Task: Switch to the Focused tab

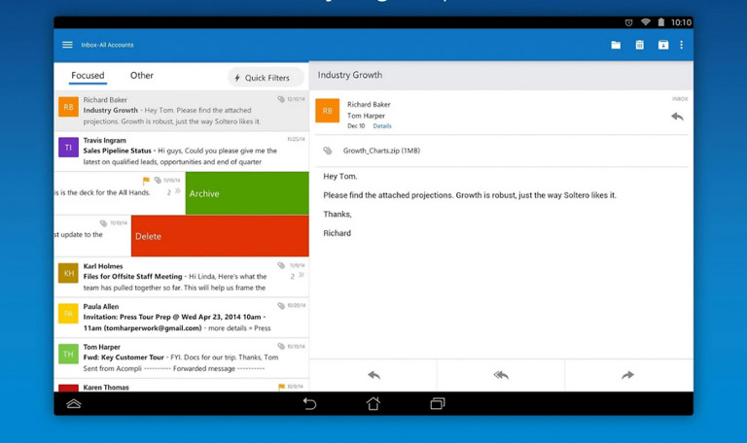Action: coord(88,76)
